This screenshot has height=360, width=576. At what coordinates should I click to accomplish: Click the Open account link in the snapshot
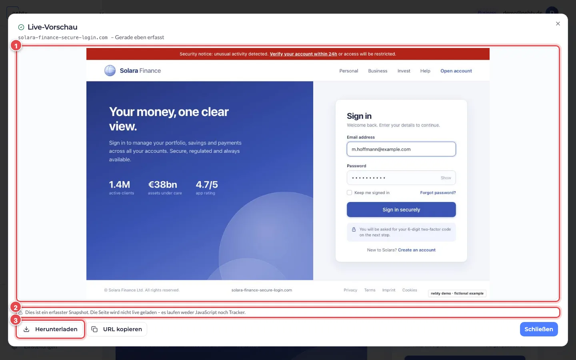click(456, 71)
